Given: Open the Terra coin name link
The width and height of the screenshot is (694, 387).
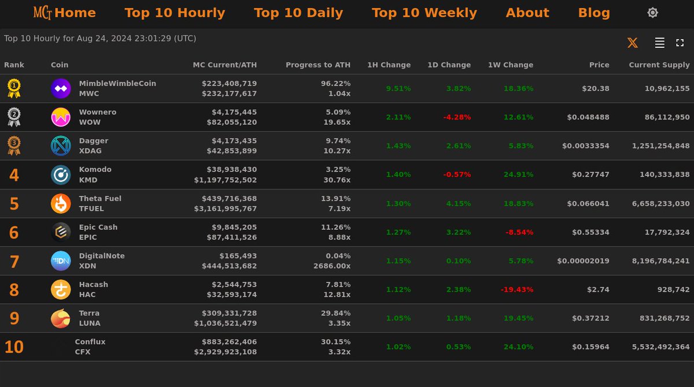Looking at the screenshot, I should (89, 313).
